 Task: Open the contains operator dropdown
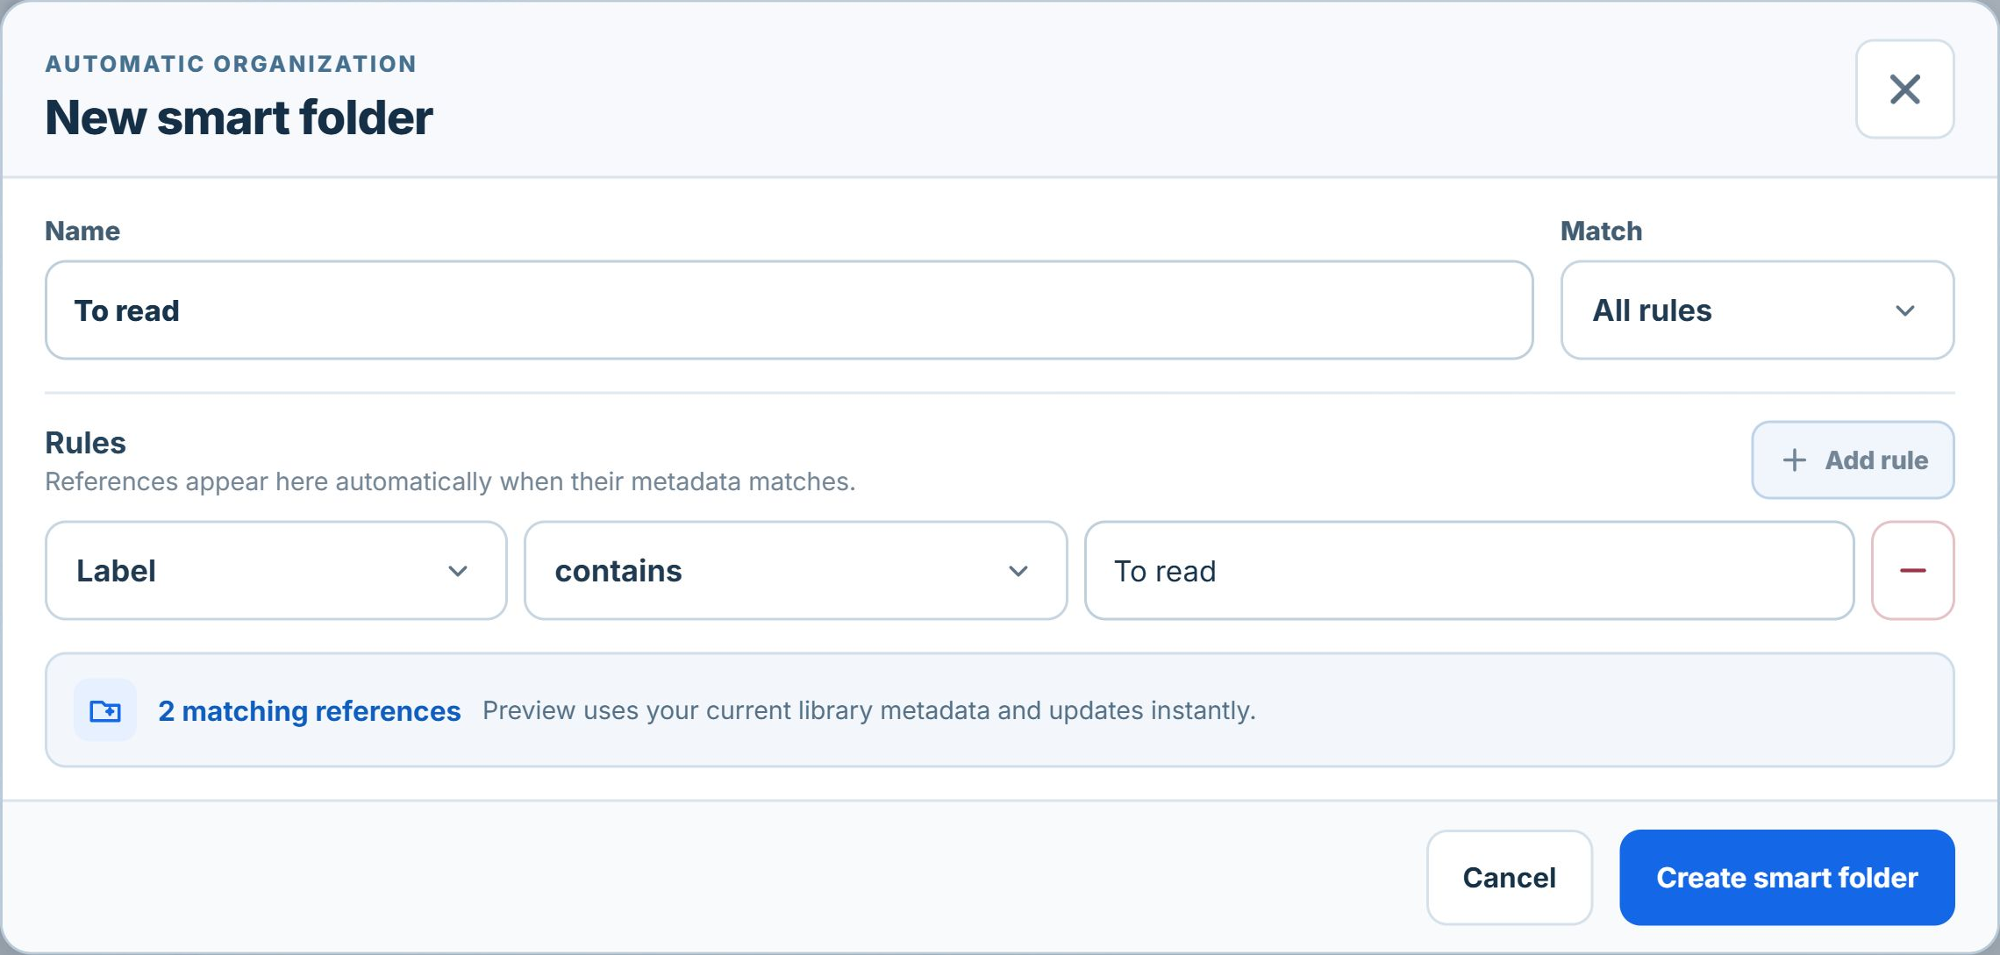(796, 571)
